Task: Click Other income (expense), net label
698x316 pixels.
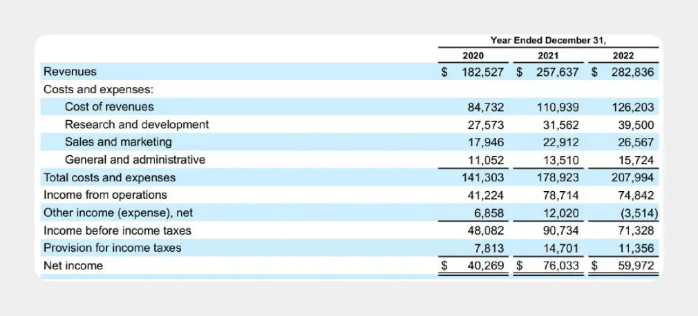Action: tap(113, 213)
